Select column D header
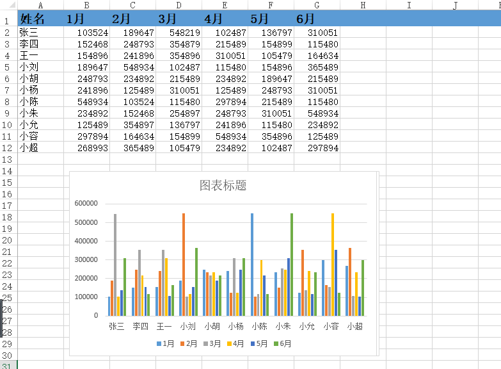Viewport: 501px width, 369px height. click(x=179, y=4)
